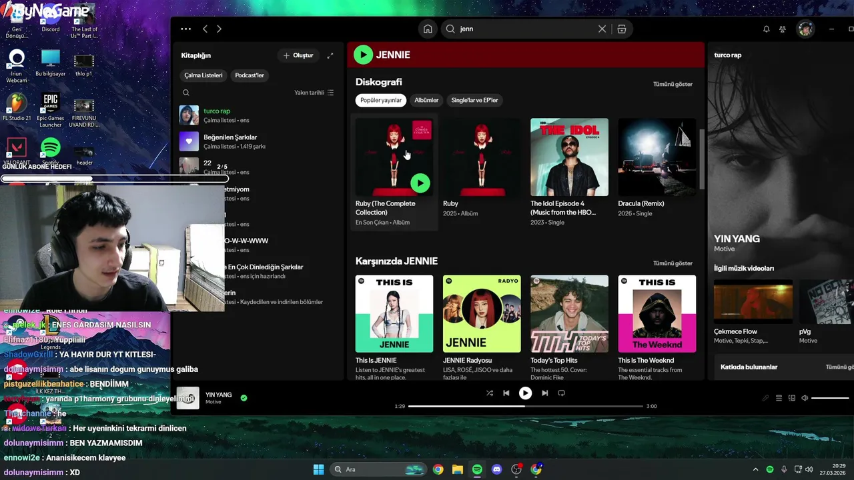Screen dimensions: 854x480
Task: Click the search field containing jenn
Action: 526,29
